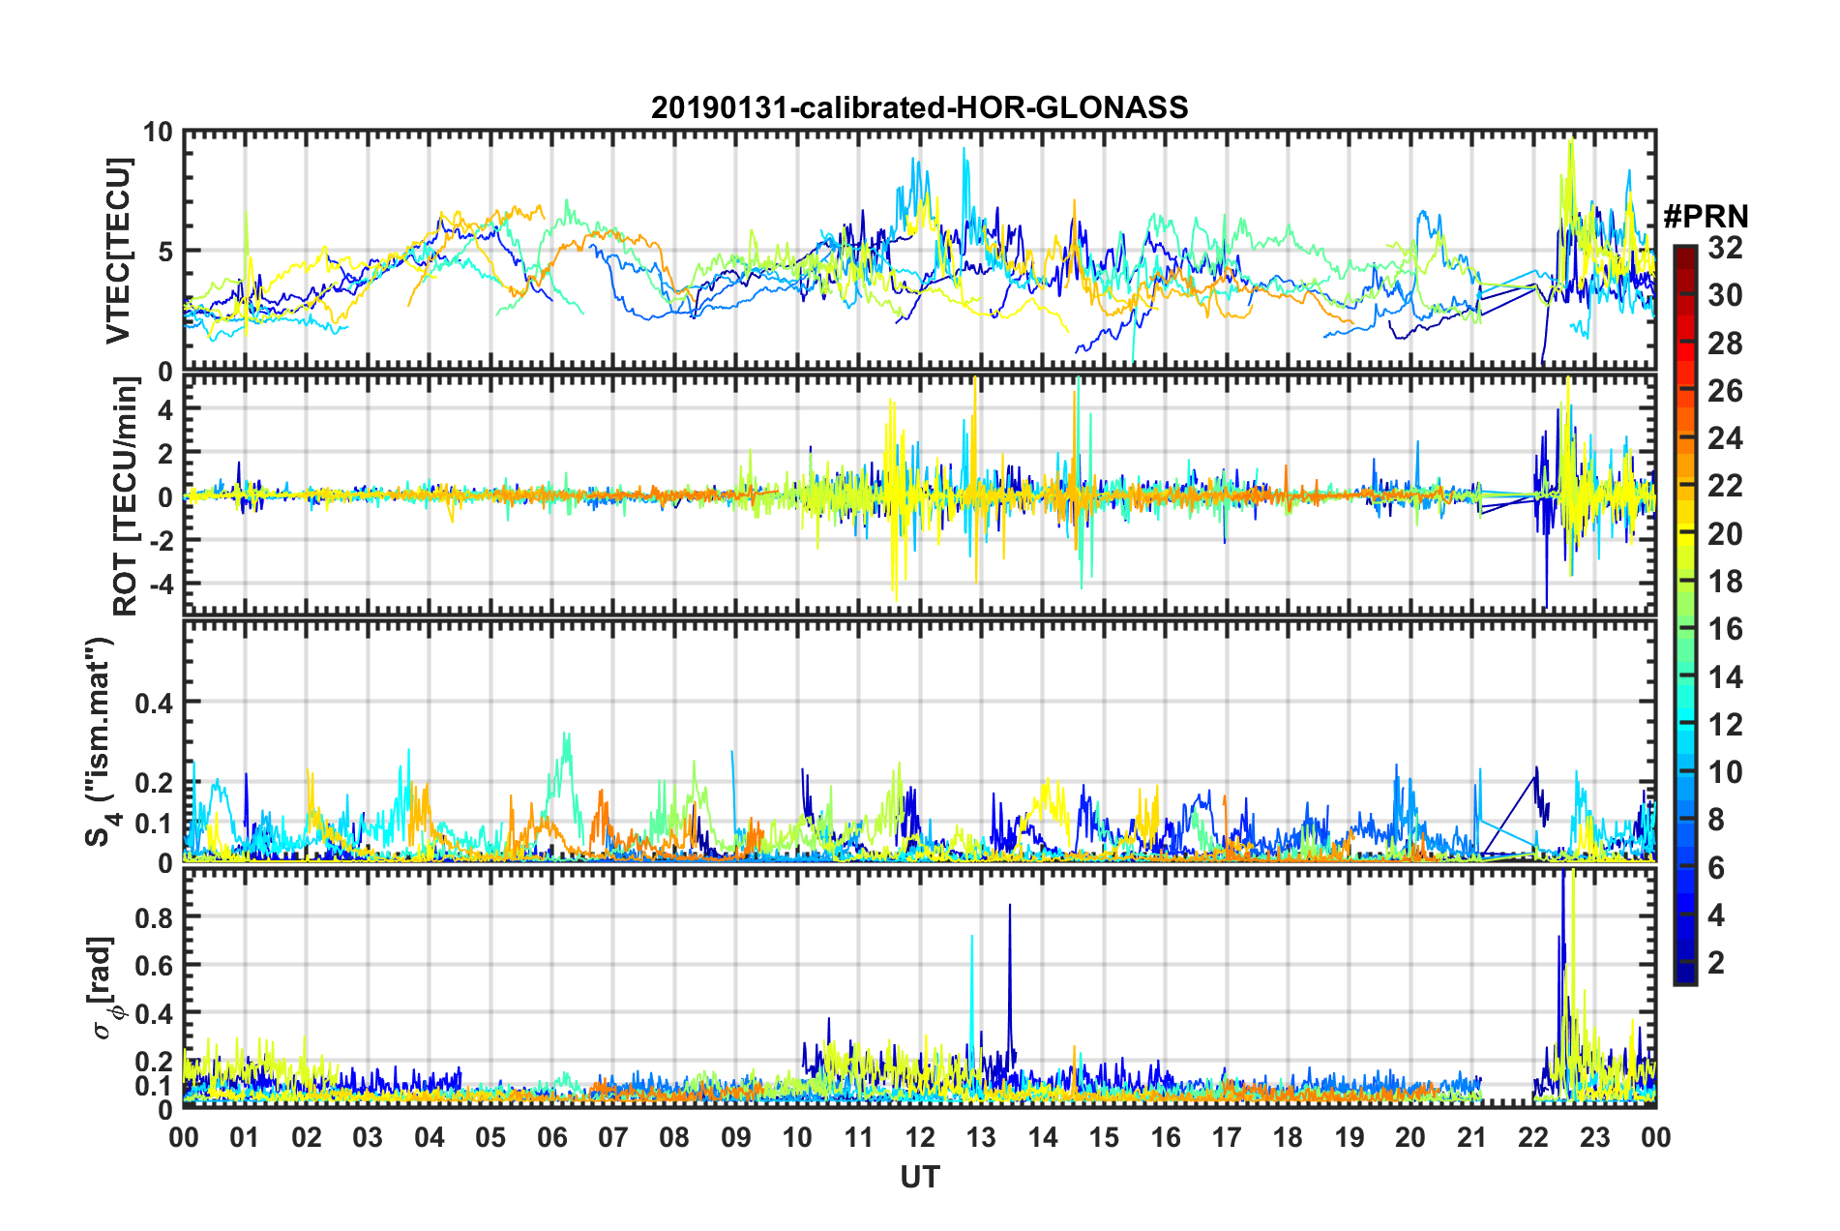Viewport: 1840px width, 1231px height.
Task: Click ROT y-axis tick label "4"
Action: pyautogui.click(x=165, y=410)
